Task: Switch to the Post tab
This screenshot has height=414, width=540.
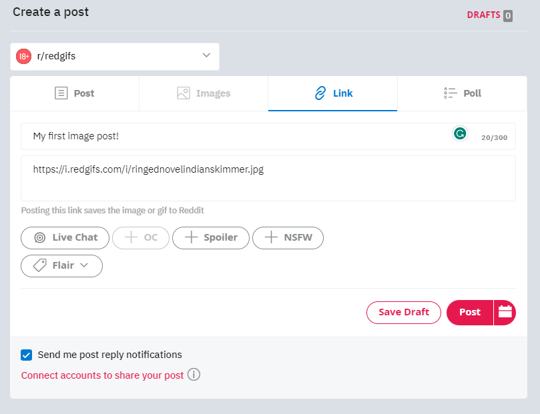Action: (x=74, y=93)
